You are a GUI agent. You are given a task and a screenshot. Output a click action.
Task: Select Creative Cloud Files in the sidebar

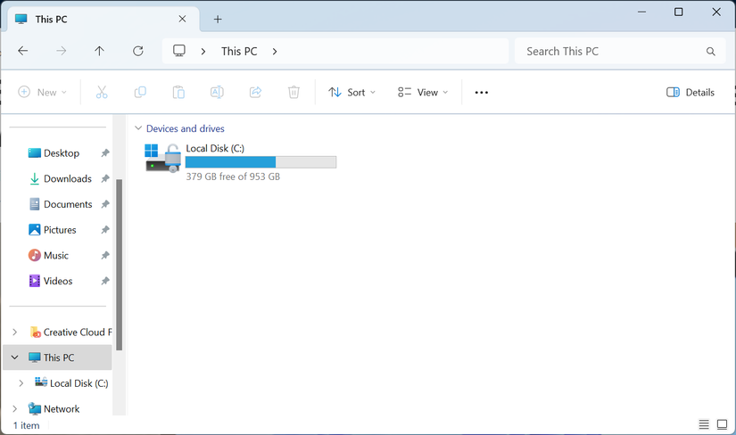click(70, 332)
